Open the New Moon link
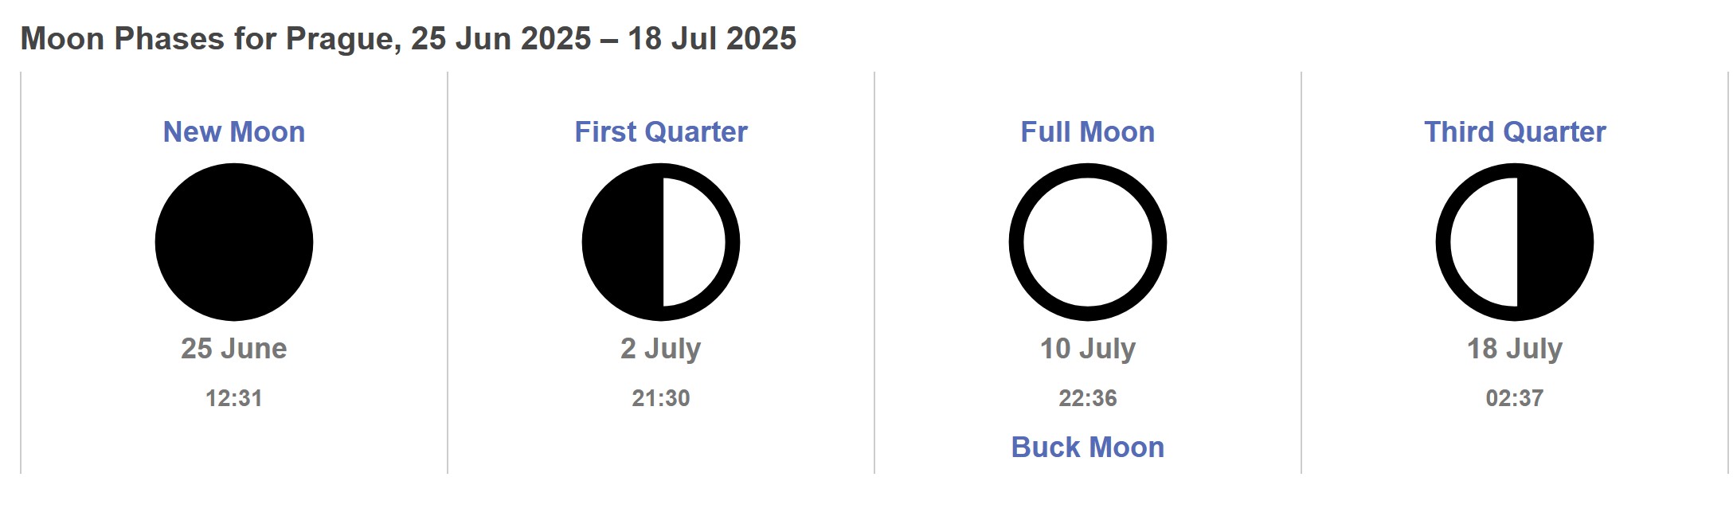The width and height of the screenshot is (1733, 516). click(234, 131)
